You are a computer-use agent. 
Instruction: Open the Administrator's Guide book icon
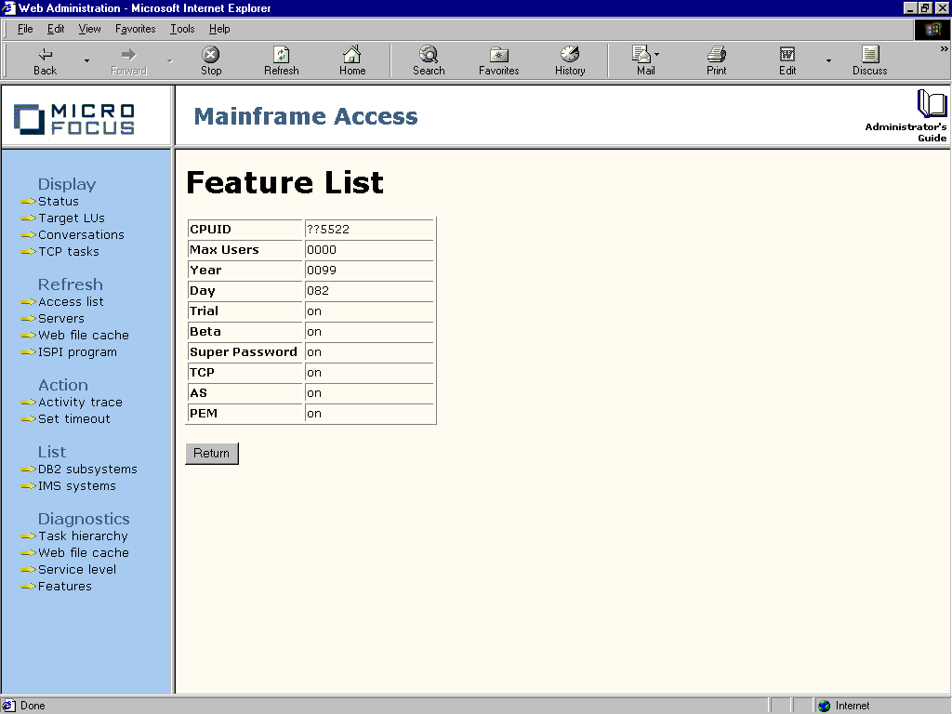[x=931, y=105]
